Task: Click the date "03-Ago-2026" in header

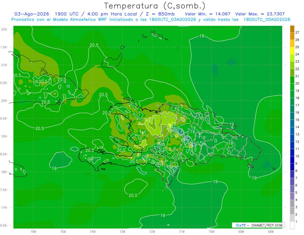Action: click(32, 14)
